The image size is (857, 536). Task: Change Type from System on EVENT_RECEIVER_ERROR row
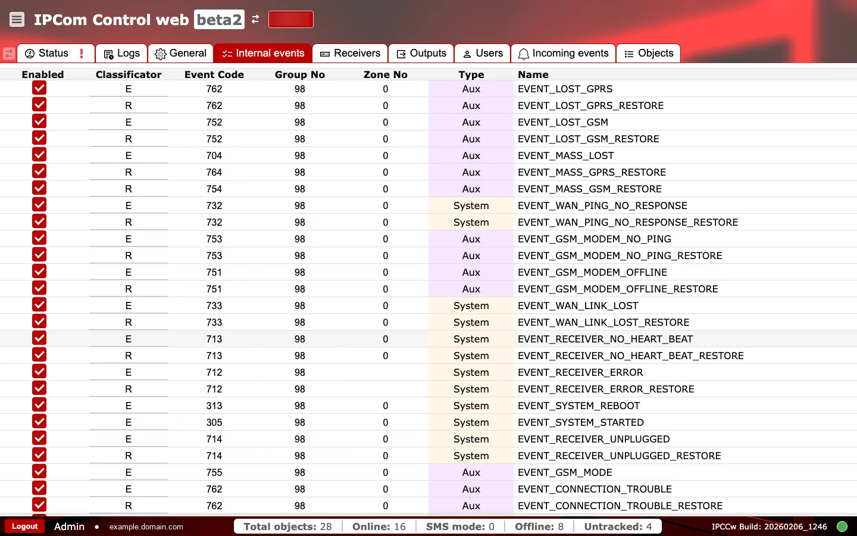point(471,372)
